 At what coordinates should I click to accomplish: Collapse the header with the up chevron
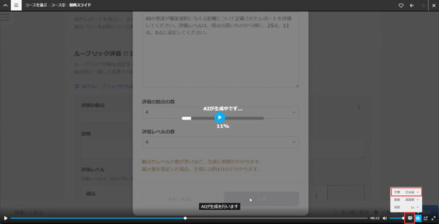point(5,6)
